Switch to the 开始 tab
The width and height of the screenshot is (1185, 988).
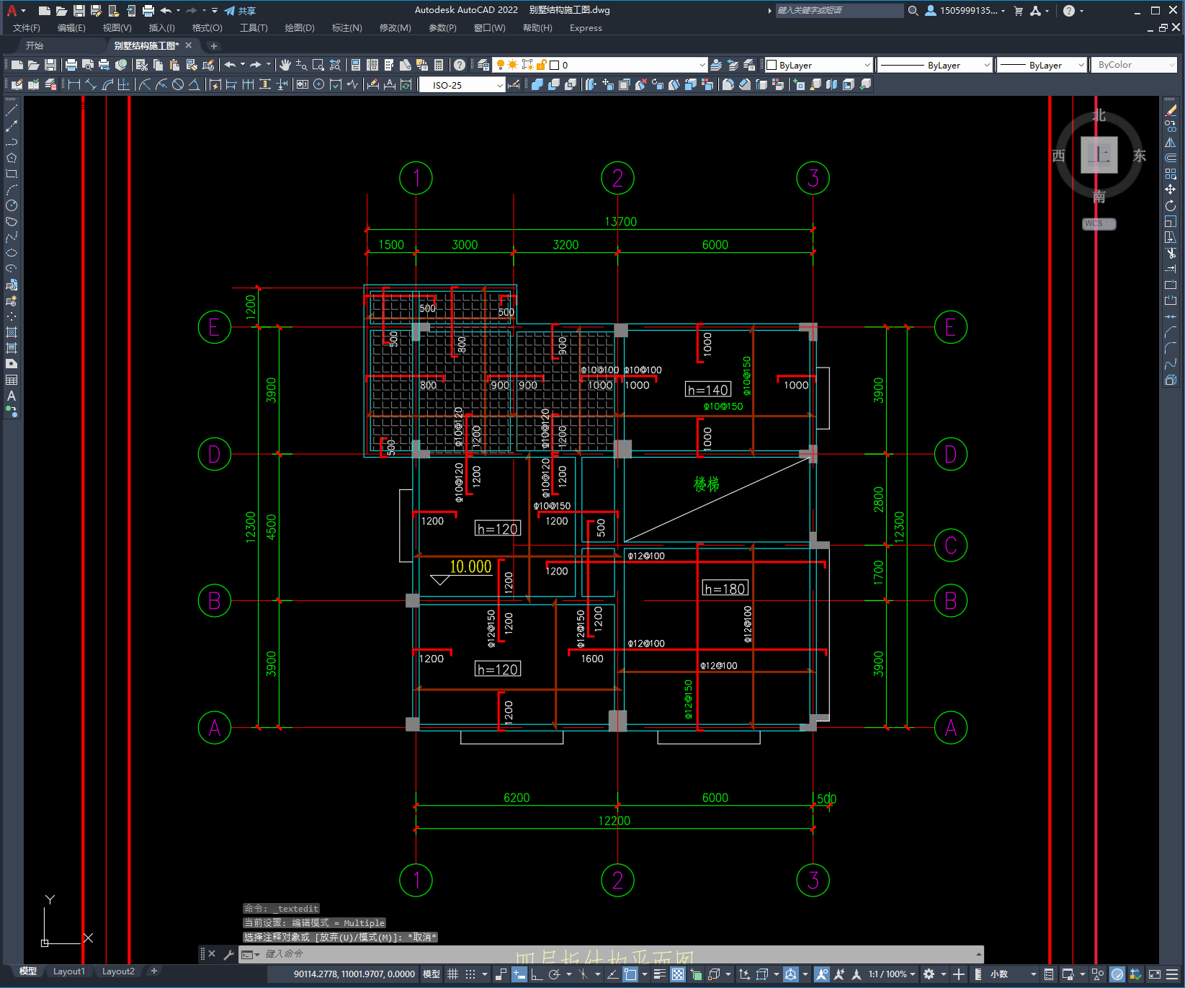(35, 45)
